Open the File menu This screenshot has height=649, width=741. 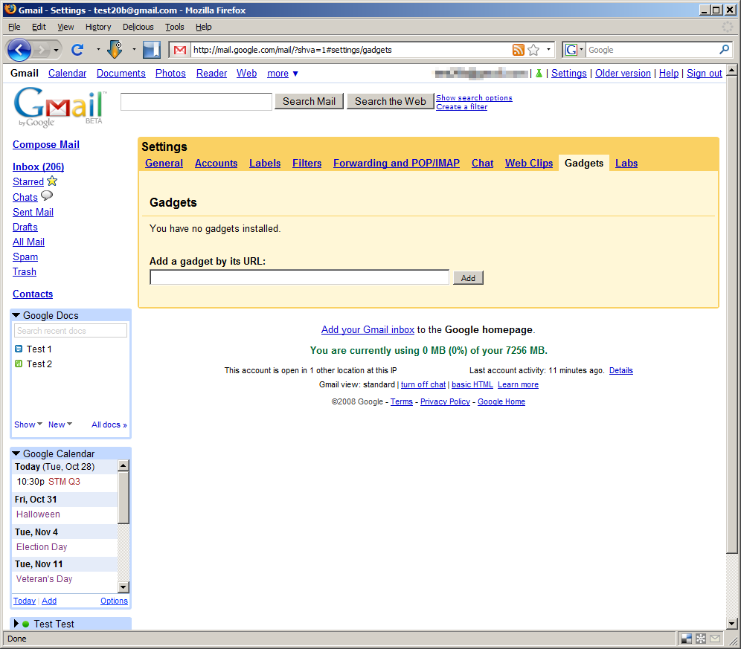pyautogui.click(x=14, y=27)
